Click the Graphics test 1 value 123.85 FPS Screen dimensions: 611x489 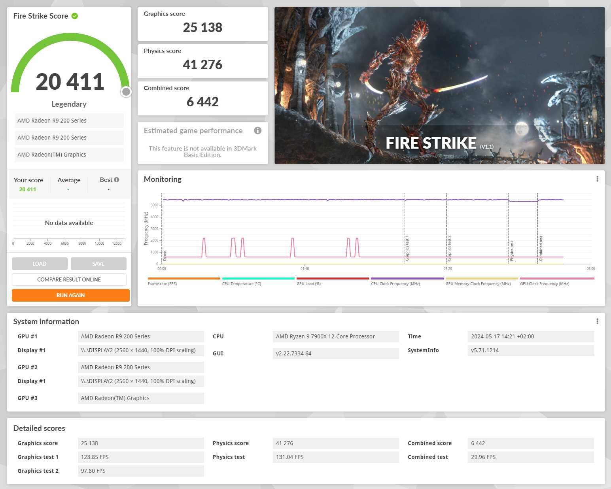[141, 457]
